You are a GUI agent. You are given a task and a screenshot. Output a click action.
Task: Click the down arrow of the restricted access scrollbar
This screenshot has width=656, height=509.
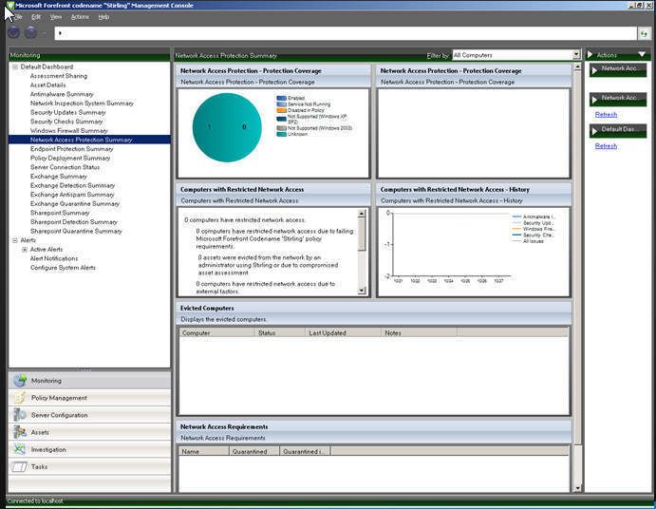pos(362,290)
